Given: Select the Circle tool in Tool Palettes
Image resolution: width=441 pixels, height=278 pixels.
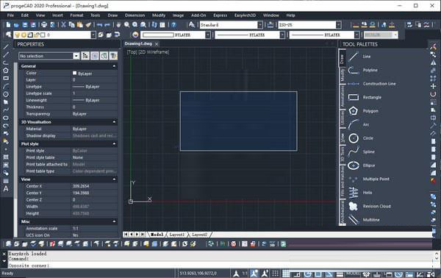Looking at the screenshot, I should tap(368, 138).
